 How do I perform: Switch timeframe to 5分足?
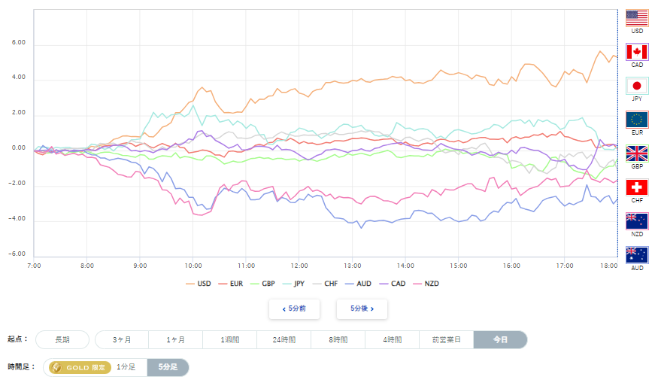168,367
